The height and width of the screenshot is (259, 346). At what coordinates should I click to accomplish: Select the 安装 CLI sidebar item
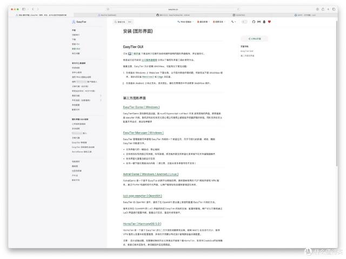pyautogui.click(x=76, y=44)
